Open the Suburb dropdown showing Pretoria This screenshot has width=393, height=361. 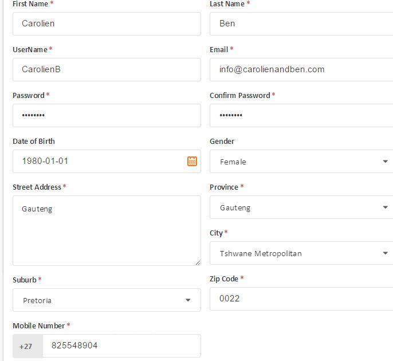coord(188,300)
